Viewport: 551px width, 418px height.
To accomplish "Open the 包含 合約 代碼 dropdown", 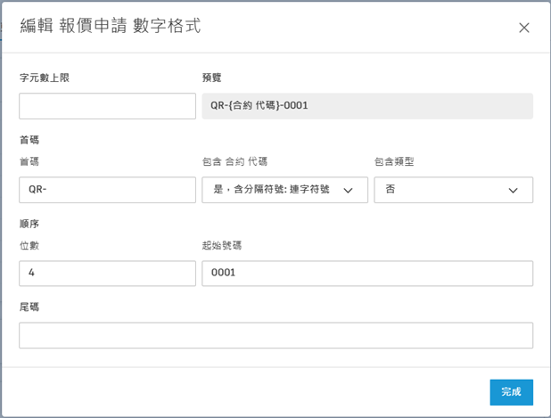I will coord(284,190).
